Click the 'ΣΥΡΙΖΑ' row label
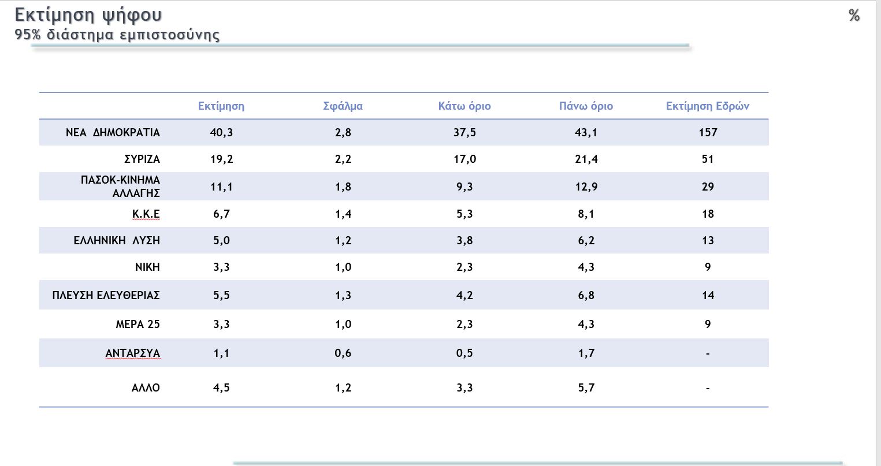The height and width of the screenshot is (466, 881). [x=142, y=159]
